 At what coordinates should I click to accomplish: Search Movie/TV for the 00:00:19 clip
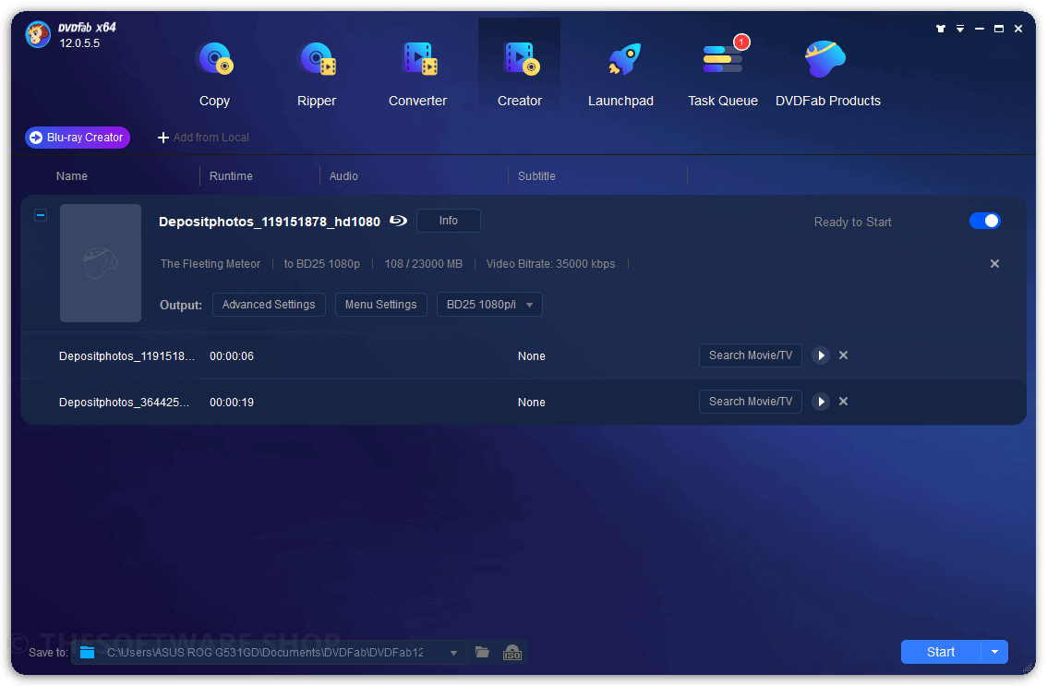coord(751,402)
